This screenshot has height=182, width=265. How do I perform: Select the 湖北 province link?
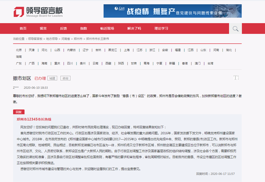point(229,50)
